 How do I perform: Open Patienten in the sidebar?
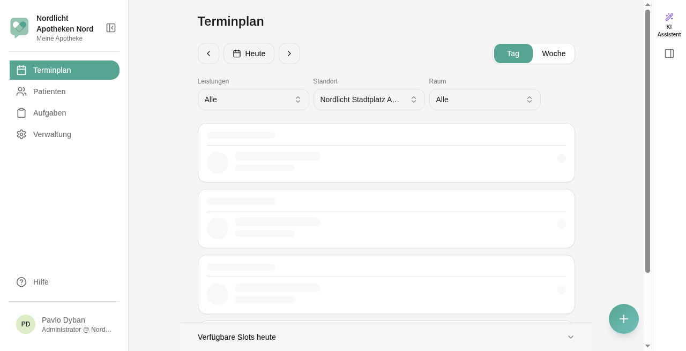[64, 91]
